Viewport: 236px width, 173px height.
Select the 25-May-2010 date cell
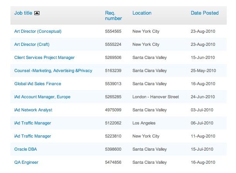(203, 71)
